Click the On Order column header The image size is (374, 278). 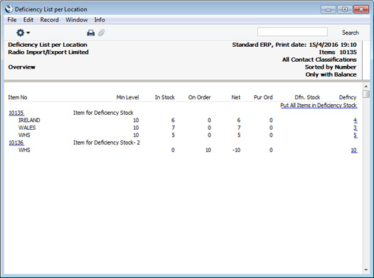199,97
